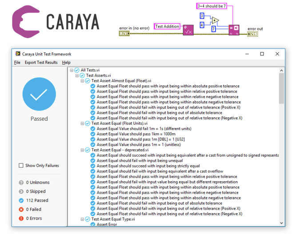Click the status check icon beside All Tests.vi
The height and width of the screenshot is (234, 296).
tap(76, 70)
